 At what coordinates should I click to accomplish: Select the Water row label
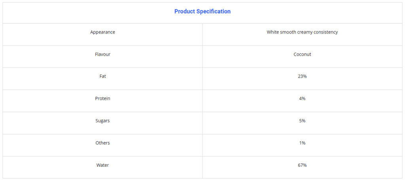point(102,165)
